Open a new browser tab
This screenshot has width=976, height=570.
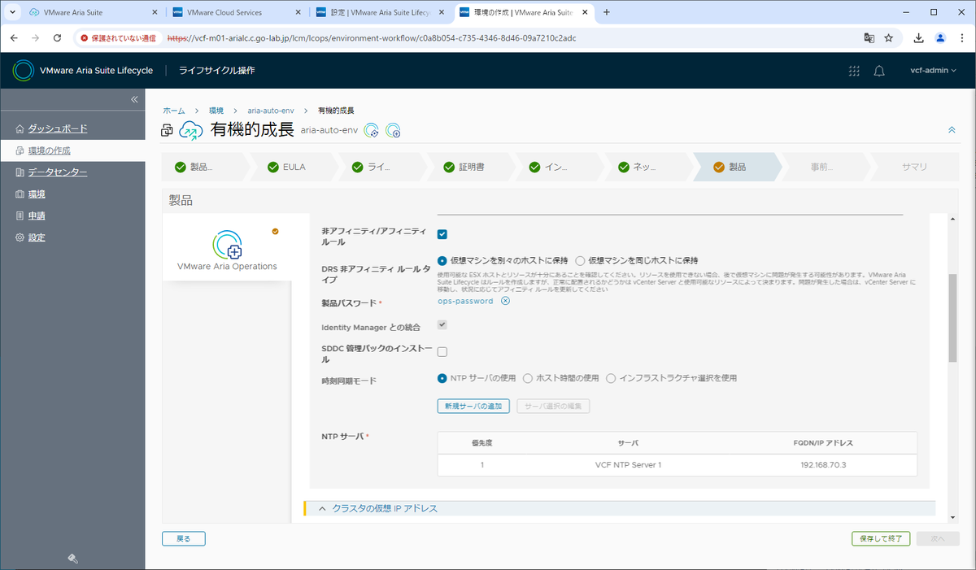click(607, 12)
